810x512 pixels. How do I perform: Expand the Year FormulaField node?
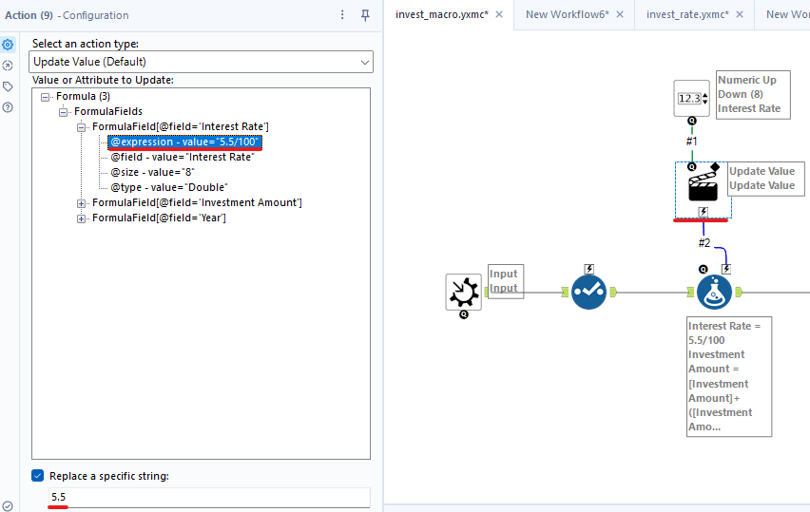click(81, 218)
